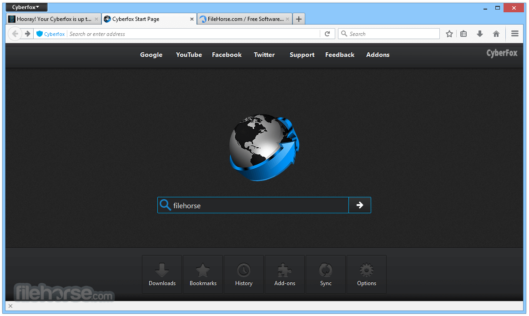
Task: Switch to Hooray! Your Cyberfox tab
Action: [x=53, y=19]
